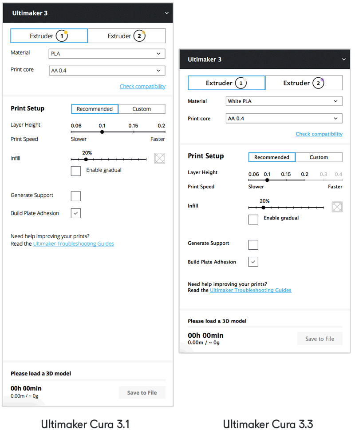The width and height of the screenshot is (355, 443).
Task: Select Extruder 1 circle icon in Cura 3.1 panel
Action: [62, 36]
